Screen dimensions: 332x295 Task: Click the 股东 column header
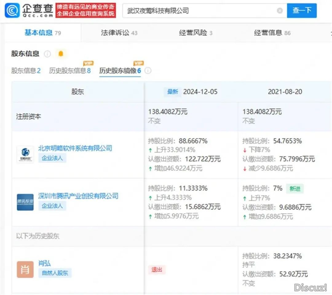click(x=78, y=92)
